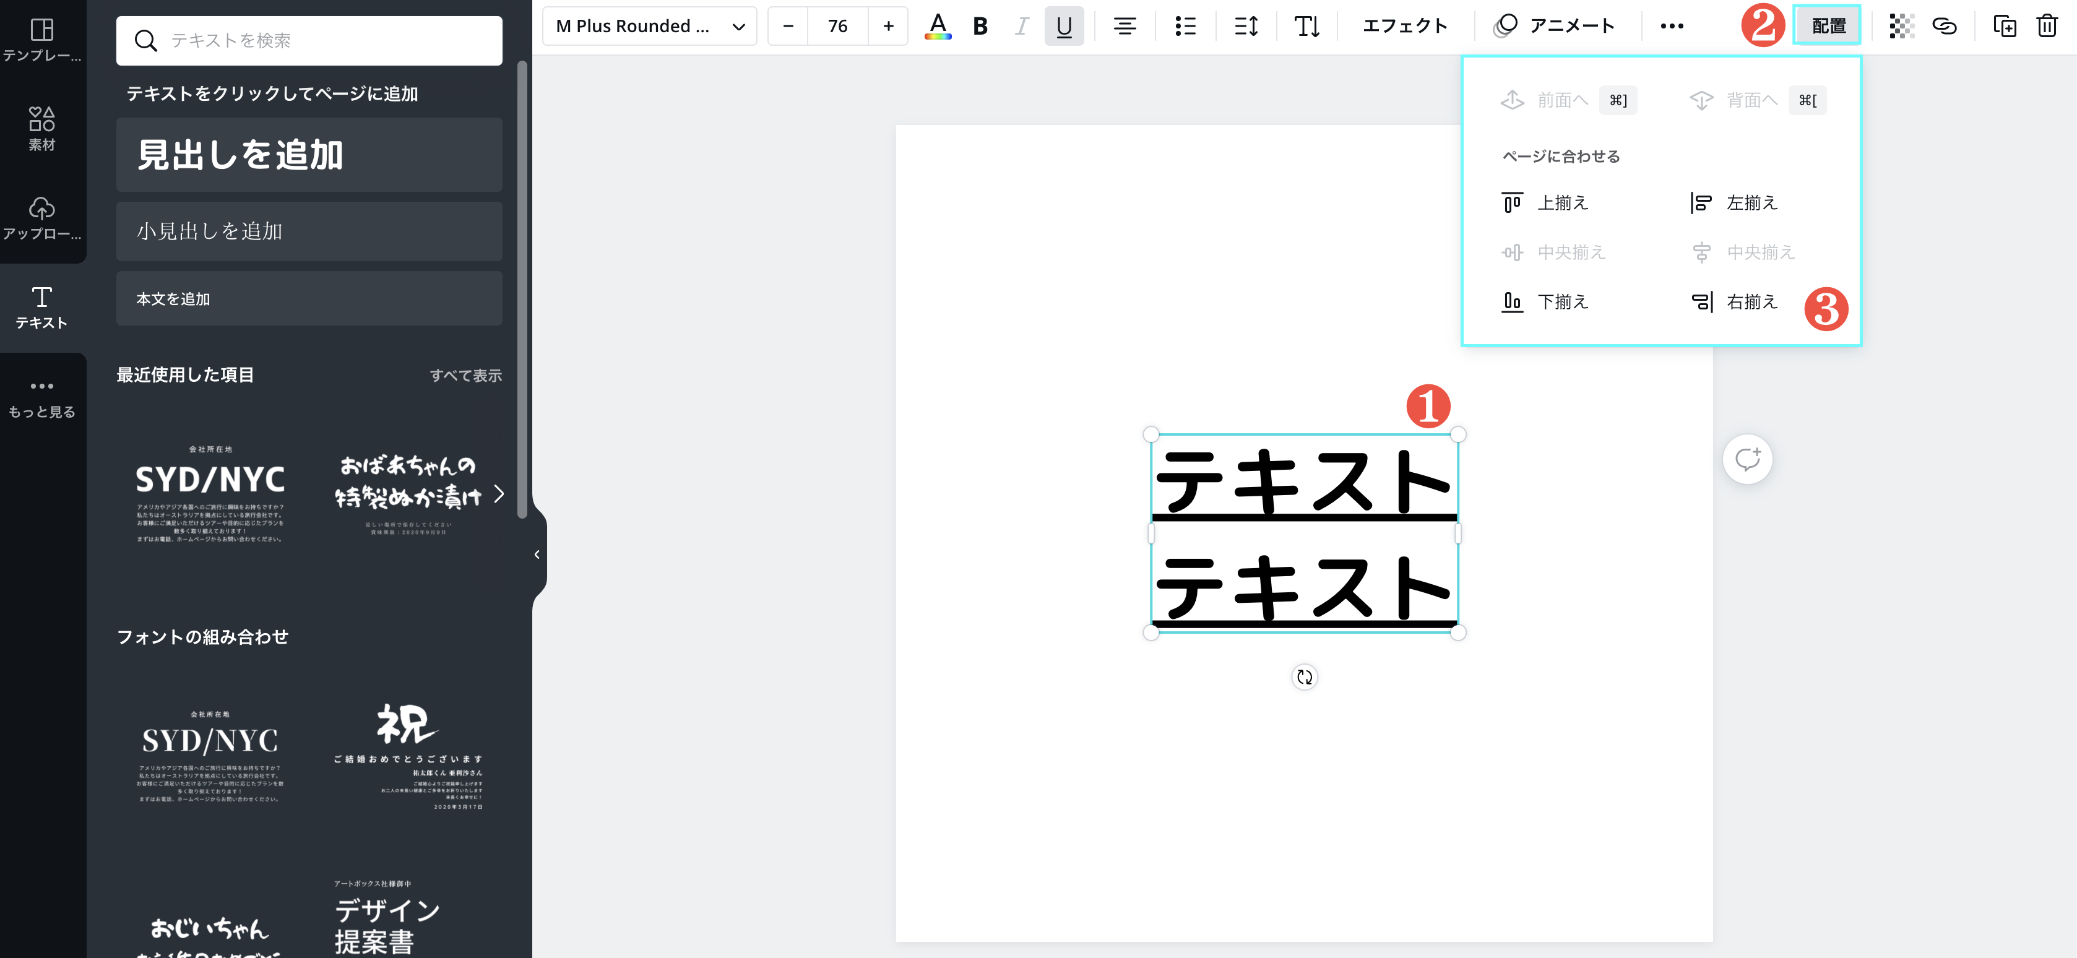The width and height of the screenshot is (2077, 958).
Task: Select the テキスト sidebar tab
Action: 42,307
